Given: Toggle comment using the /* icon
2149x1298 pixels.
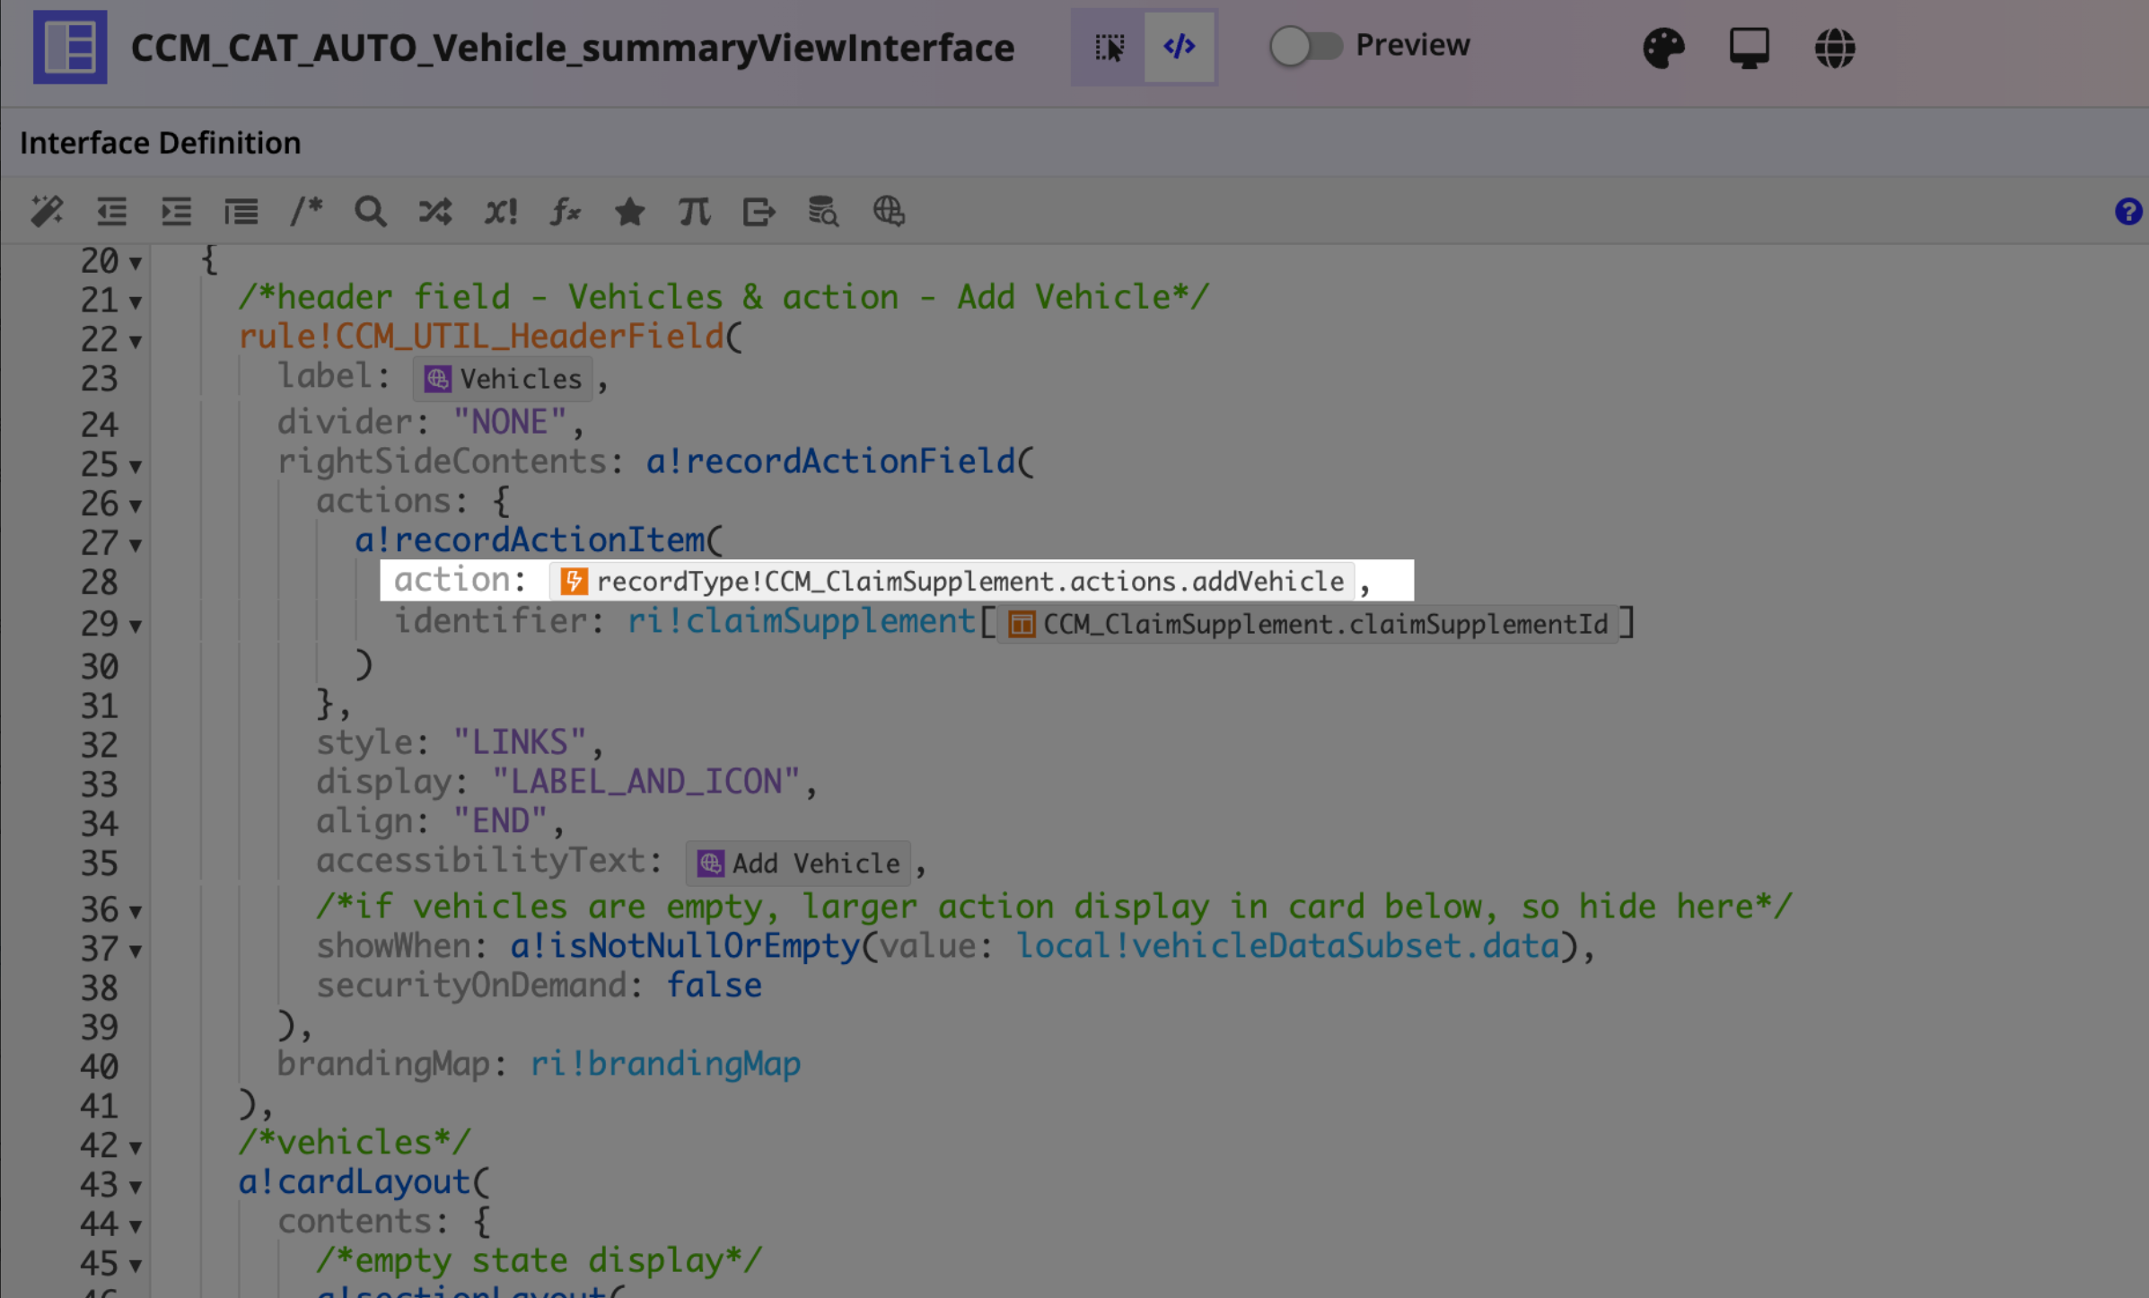Looking at the screenshot, I should (x=306, y=212).
